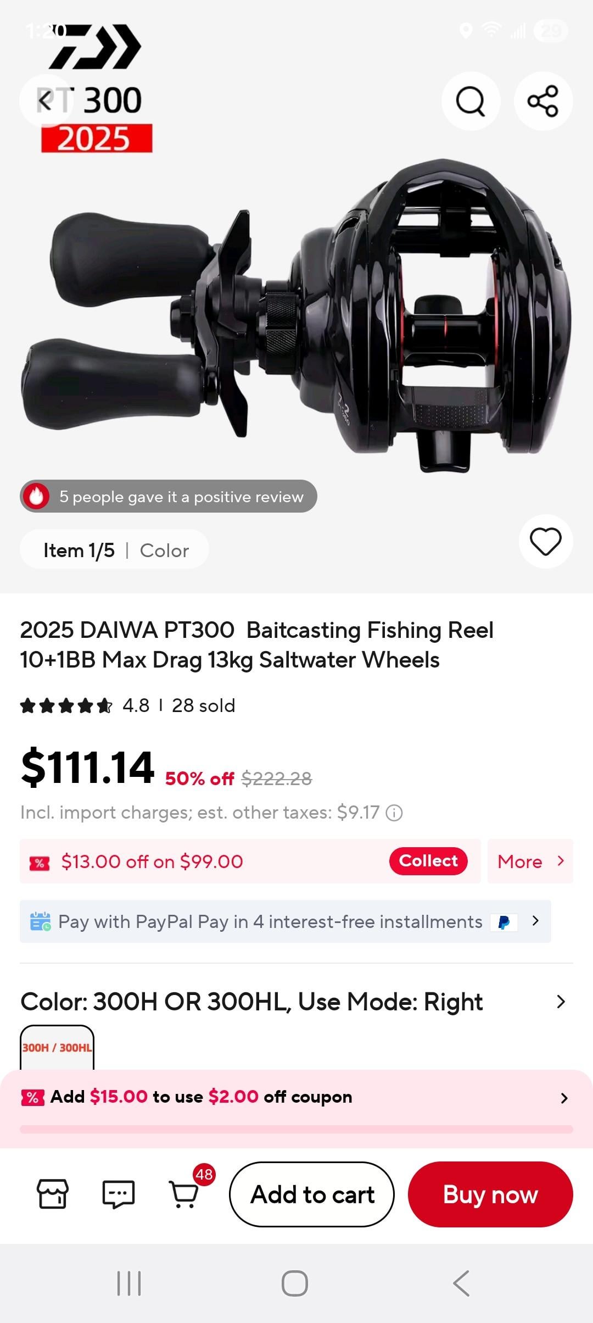This screenshot has height=1323, width=593.
Task: Tap the share icon
Action: [543, 101]
